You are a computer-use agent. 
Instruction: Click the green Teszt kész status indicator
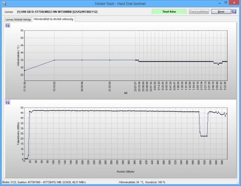(x=169, y=12)
